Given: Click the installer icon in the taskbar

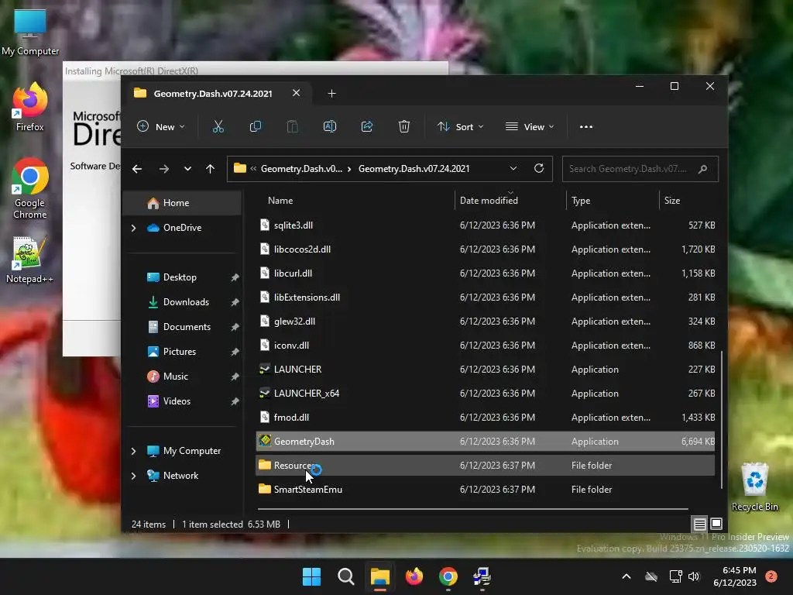Looking at the screenshot, I should pyautogui.click(x=482, y=576).
